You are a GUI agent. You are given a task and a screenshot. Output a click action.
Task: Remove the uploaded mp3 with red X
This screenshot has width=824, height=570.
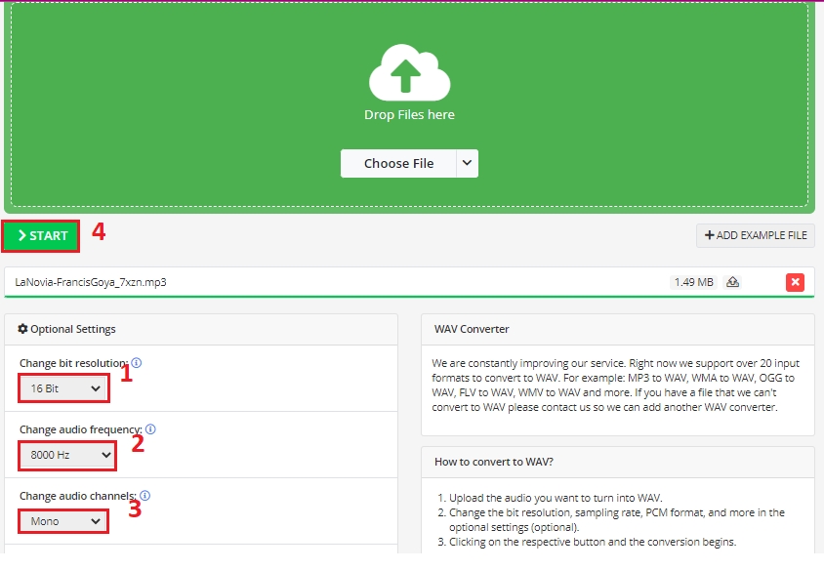coord(795,282)
